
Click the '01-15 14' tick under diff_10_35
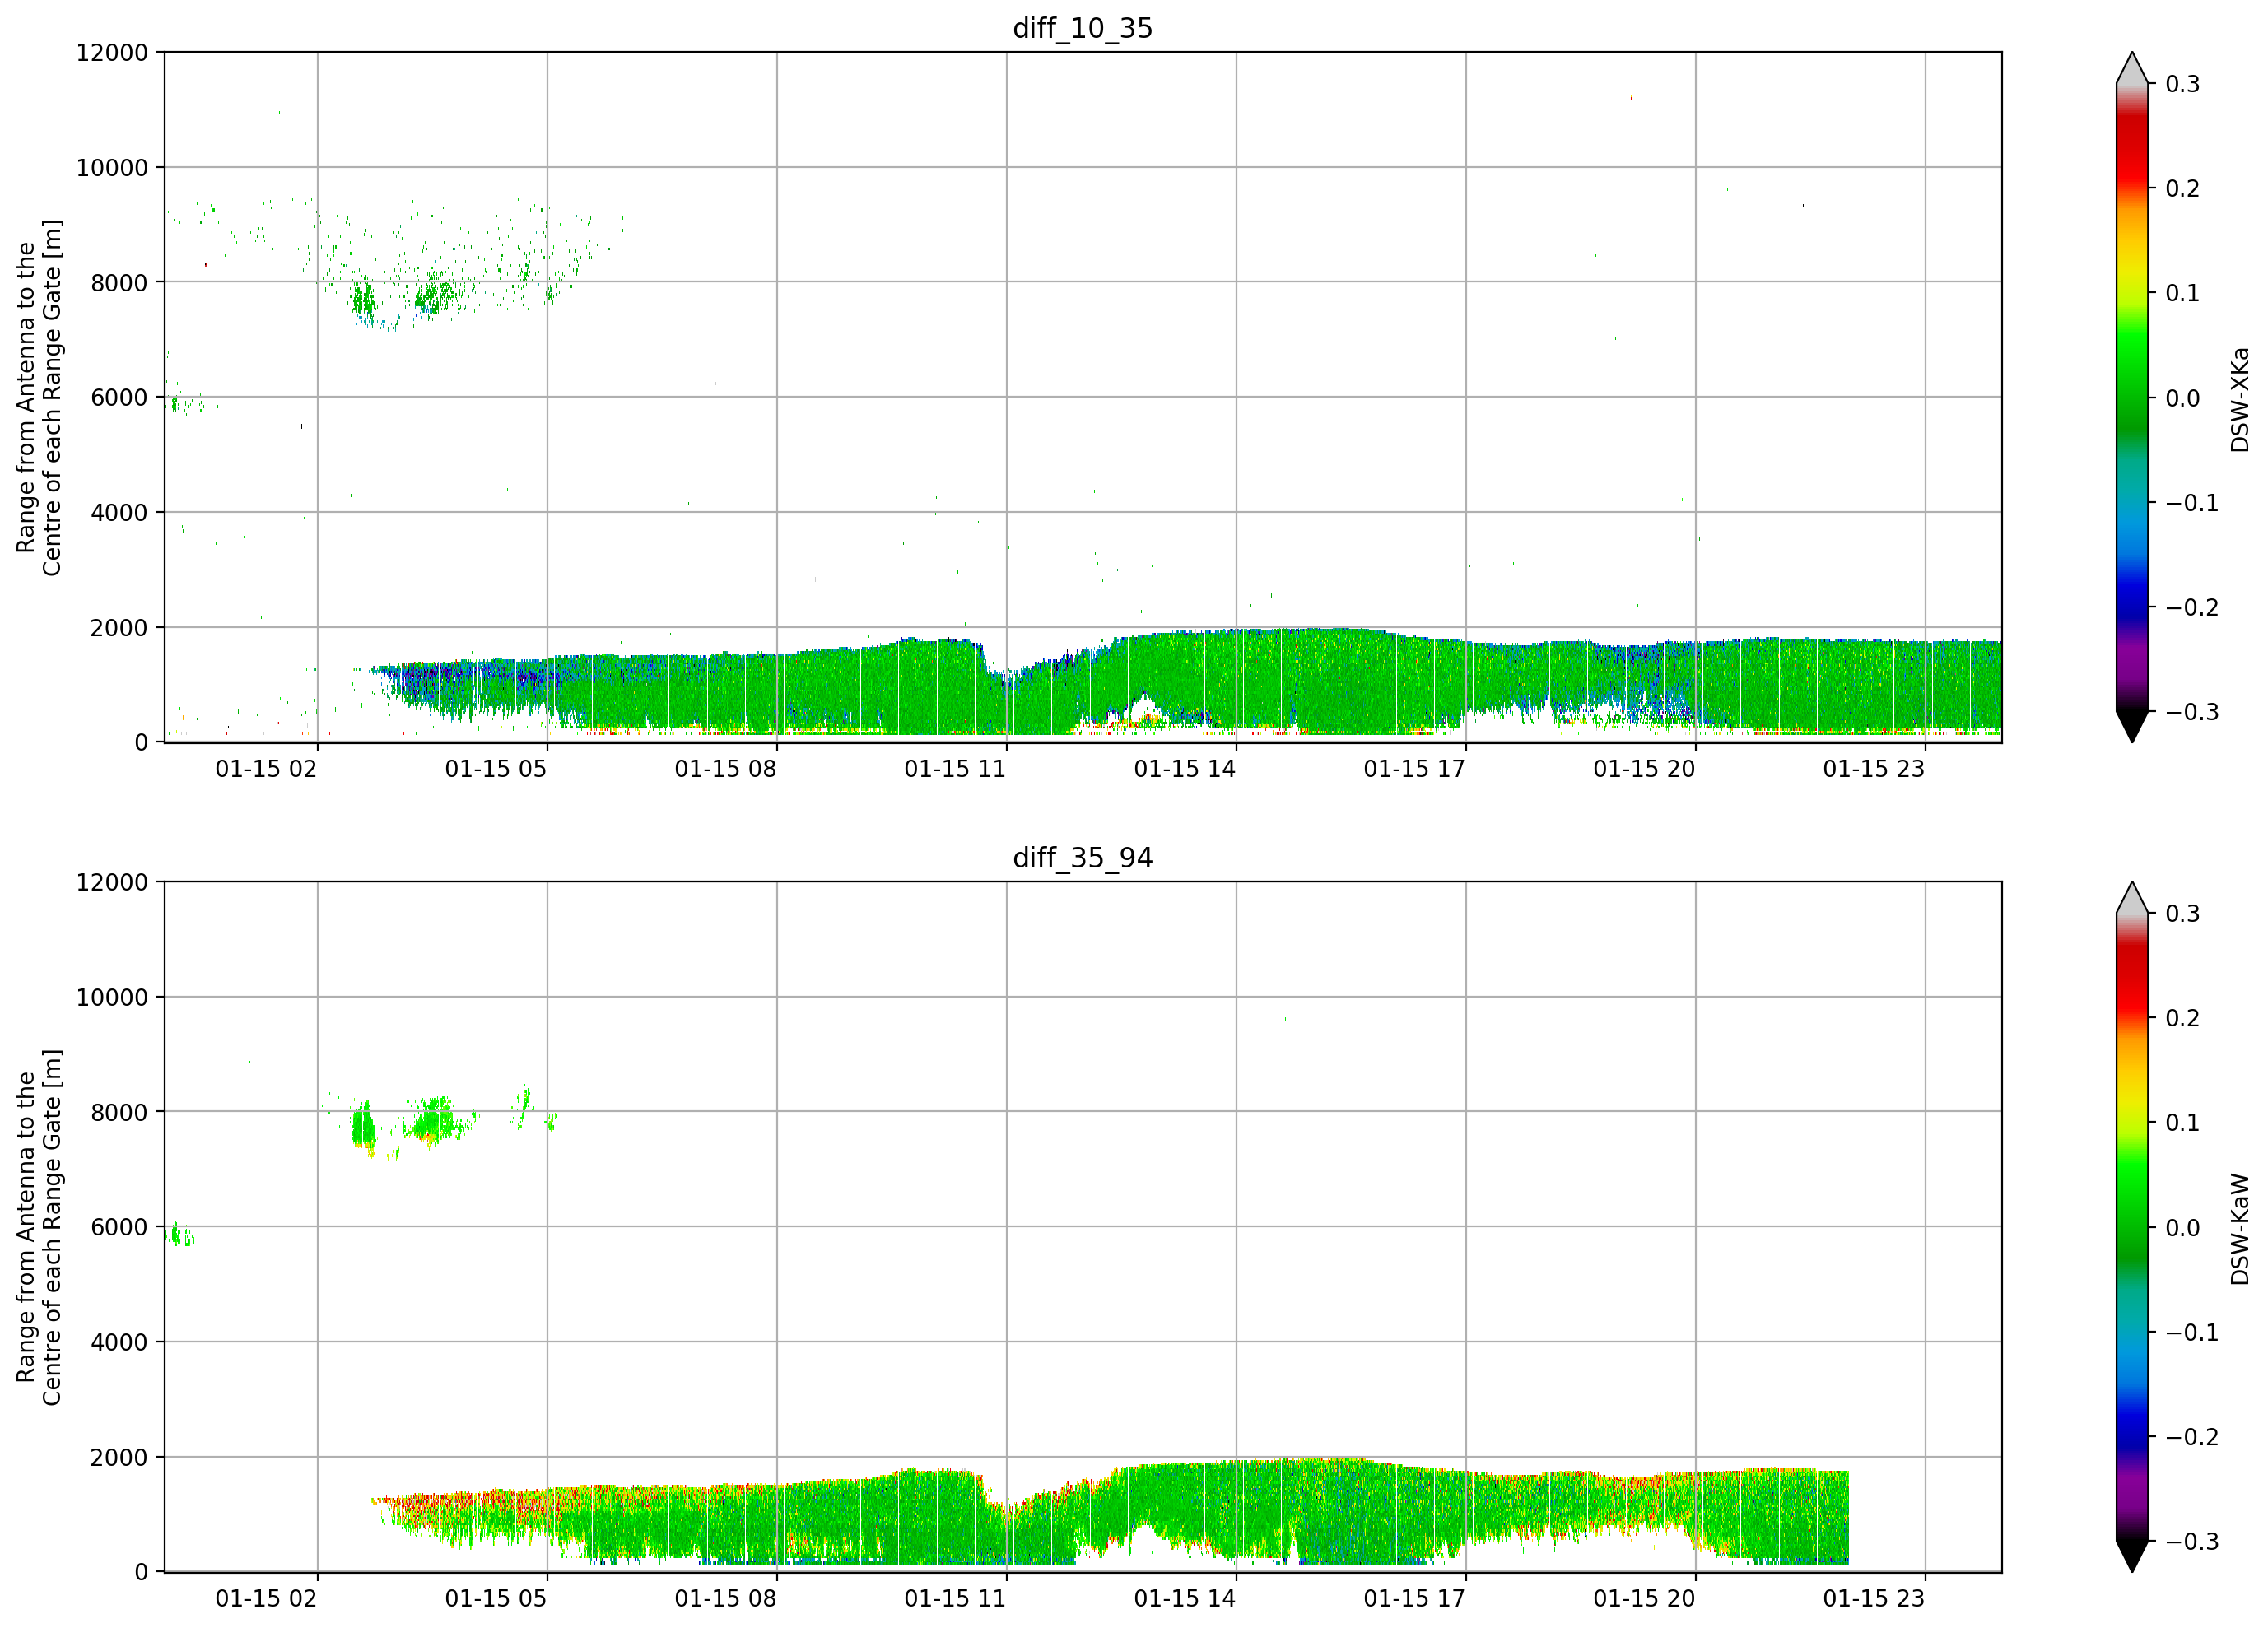point(1185,769)
